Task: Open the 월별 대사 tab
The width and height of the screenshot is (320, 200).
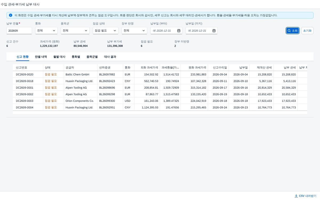Action: coord(59,57)
